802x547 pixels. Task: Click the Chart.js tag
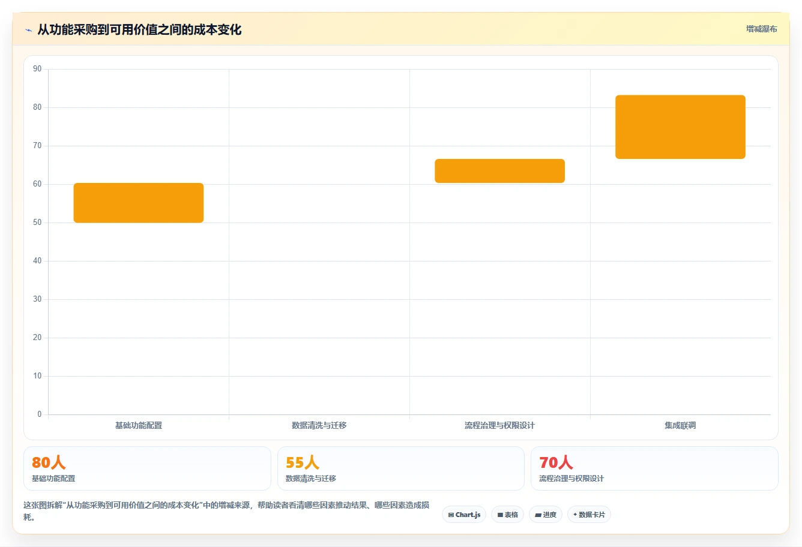(x=464, y=515)
